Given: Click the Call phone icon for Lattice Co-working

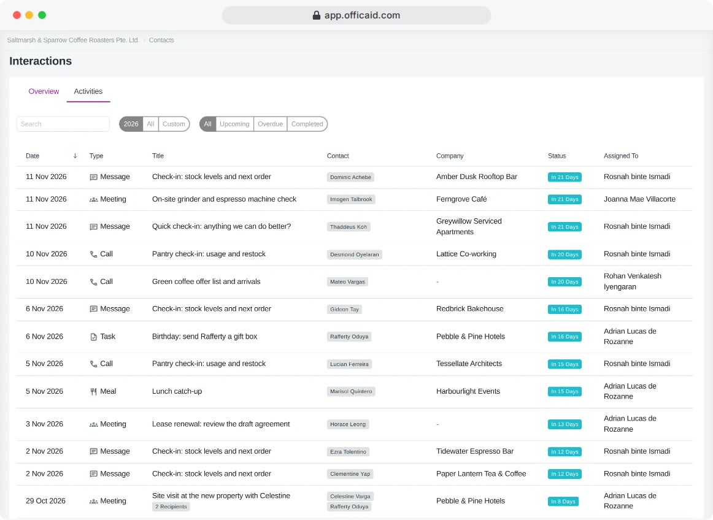Looking at the screenshot, I should (x=94, y=254).
